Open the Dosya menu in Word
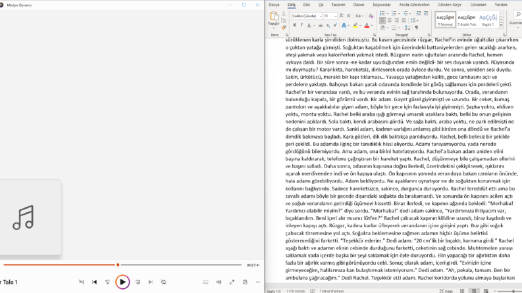Viewport: 522px width, 293px height. point(274,5)
